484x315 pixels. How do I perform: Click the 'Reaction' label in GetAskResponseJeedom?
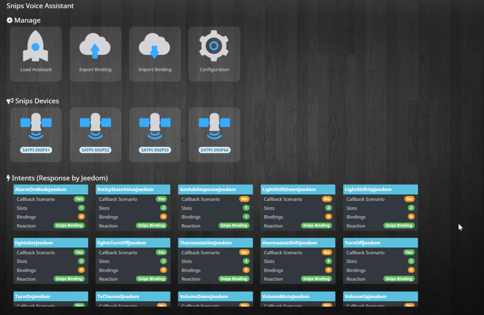click(191, 226)
